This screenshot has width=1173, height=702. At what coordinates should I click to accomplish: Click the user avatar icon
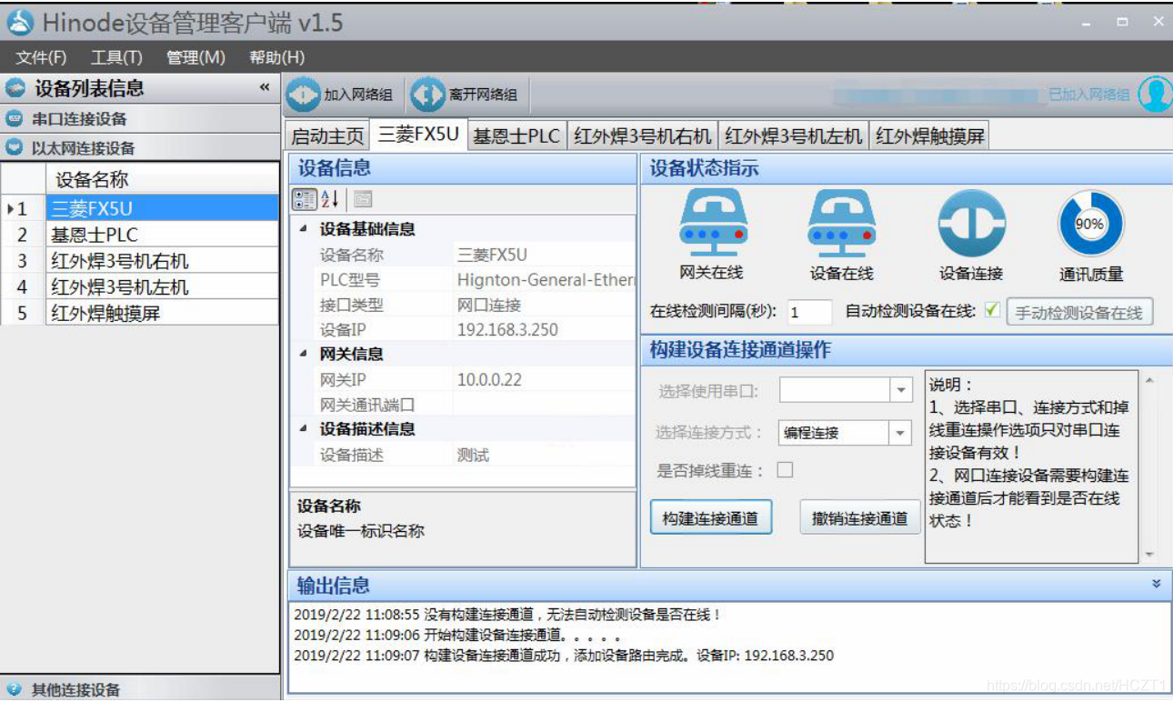(x=1156, y=94)
